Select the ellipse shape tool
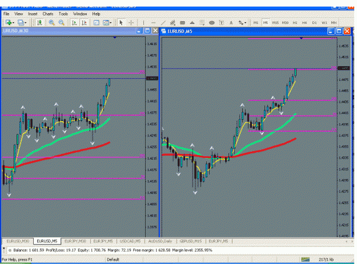The image size is (357, 264). pyautogui.click(x=212, y=22)
